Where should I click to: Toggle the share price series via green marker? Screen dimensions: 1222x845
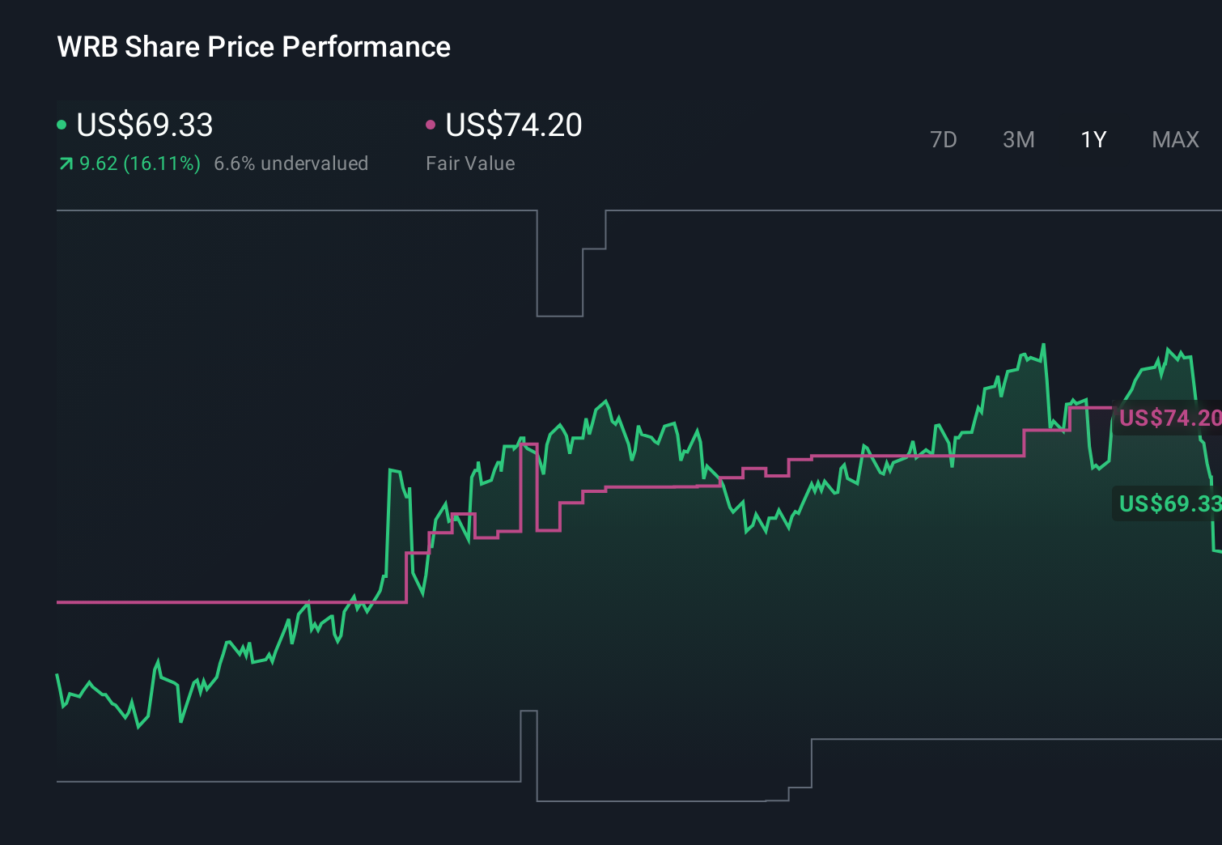pos(62,124)
